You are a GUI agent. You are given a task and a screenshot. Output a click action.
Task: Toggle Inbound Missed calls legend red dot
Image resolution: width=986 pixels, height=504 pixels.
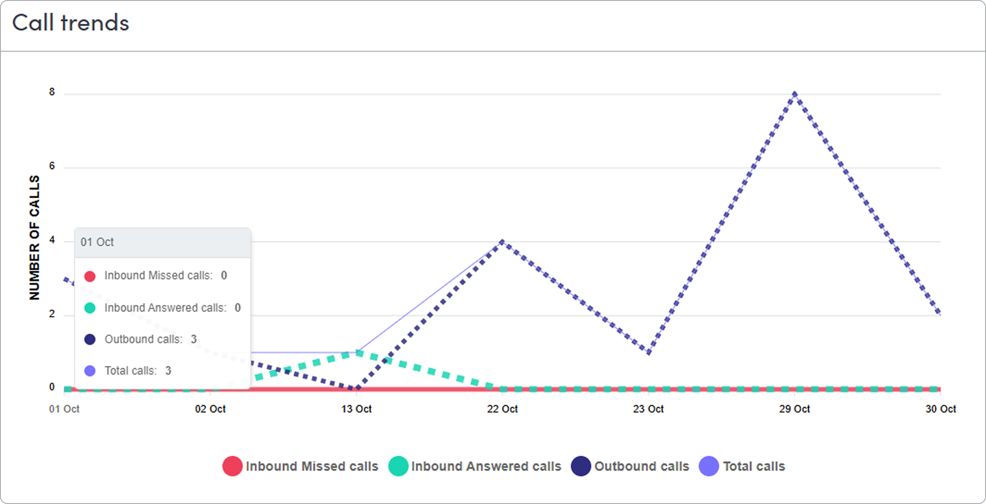[x=232, y=466]
